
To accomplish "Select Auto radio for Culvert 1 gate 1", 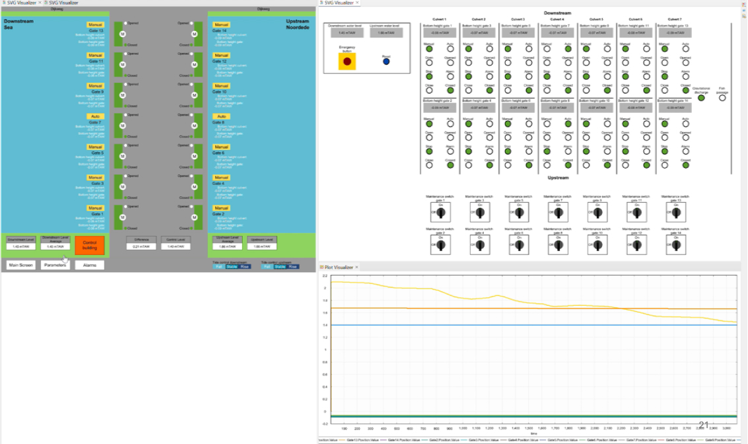I will pyautogui.click(x=450, y=49).
